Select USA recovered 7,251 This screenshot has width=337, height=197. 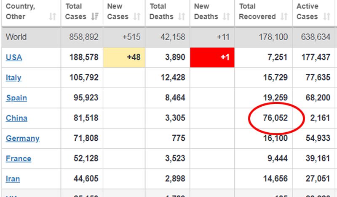277,57
